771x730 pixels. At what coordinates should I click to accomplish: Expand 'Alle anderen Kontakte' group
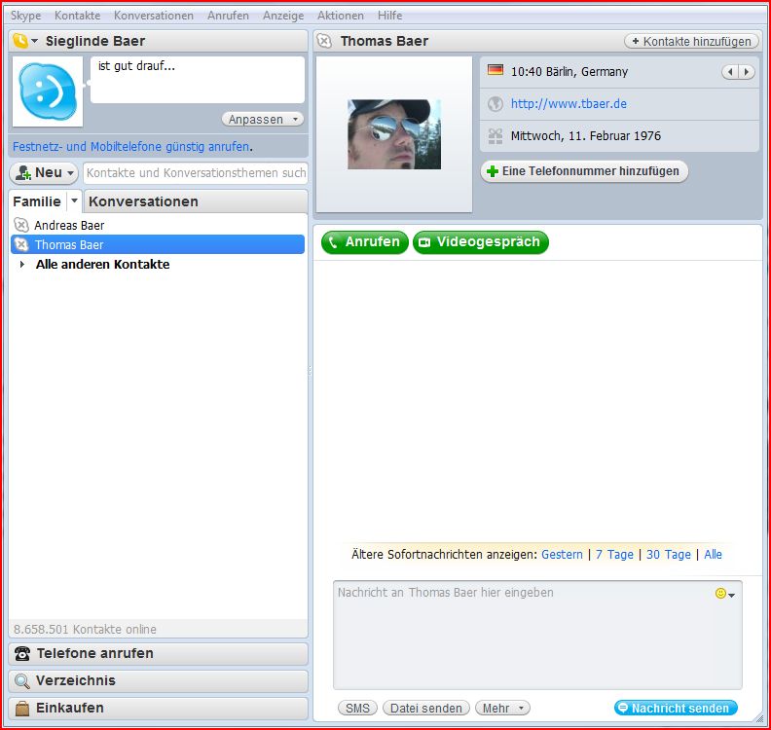22,265
